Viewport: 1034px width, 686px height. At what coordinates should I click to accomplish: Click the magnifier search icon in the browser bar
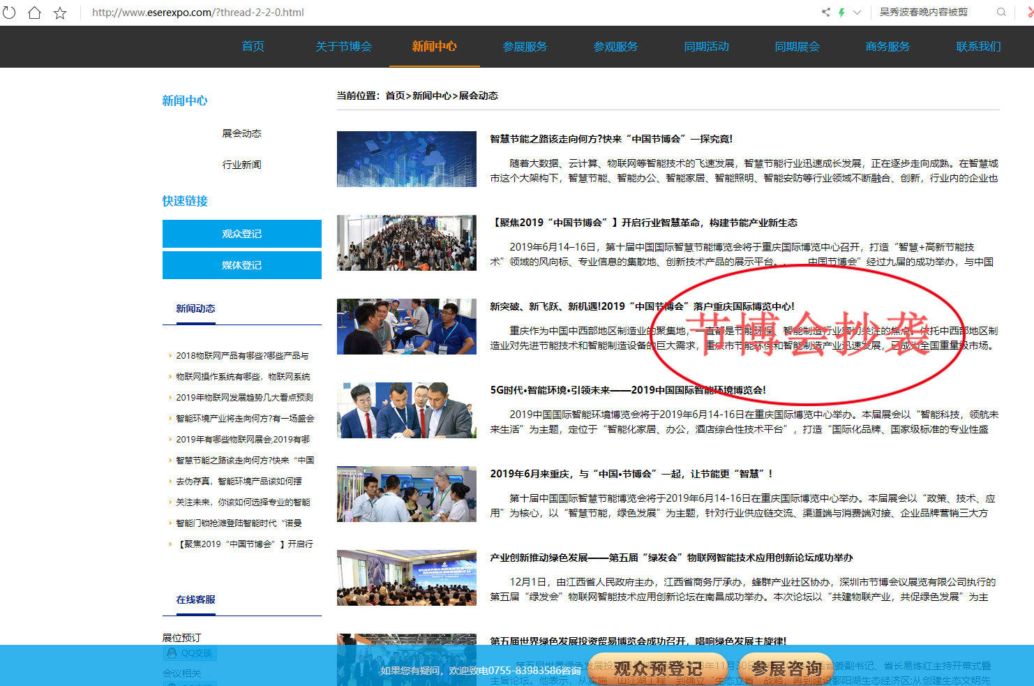1001,12
